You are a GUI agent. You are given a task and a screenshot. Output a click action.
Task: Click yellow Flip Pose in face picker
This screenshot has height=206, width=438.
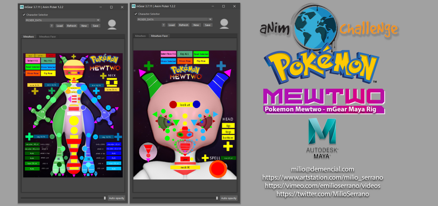tap(201, 61)
